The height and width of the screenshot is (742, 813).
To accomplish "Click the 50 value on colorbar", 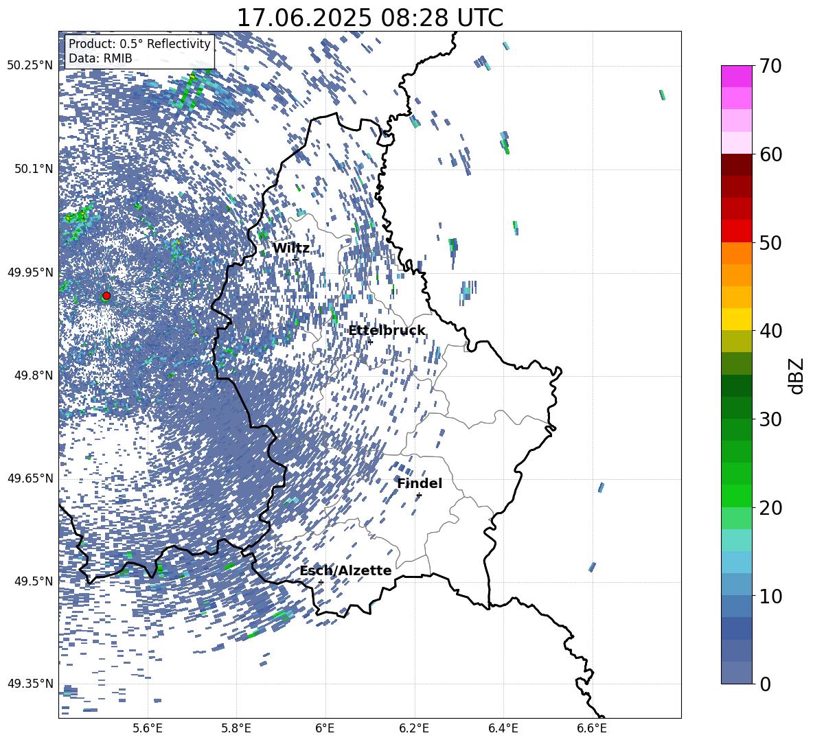I will 770,242.
